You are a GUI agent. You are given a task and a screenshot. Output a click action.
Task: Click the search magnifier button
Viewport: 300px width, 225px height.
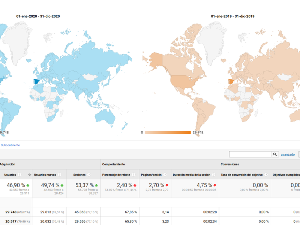(x=275, y=154)
